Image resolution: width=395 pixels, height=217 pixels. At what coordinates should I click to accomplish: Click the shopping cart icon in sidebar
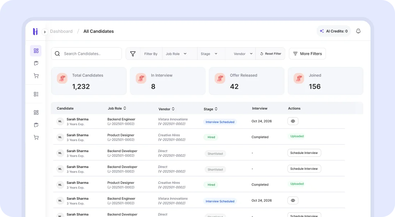pos(36,76)
